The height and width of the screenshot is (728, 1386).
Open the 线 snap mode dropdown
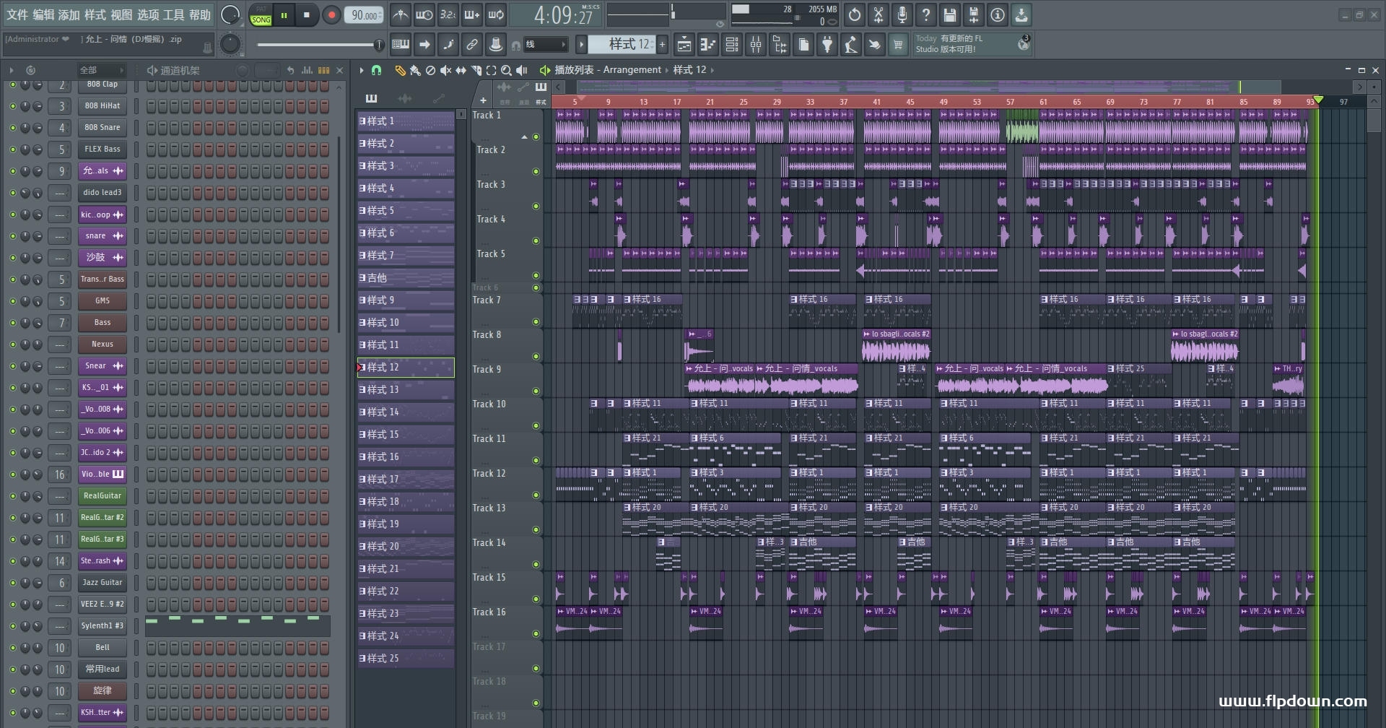coord(546,45)
